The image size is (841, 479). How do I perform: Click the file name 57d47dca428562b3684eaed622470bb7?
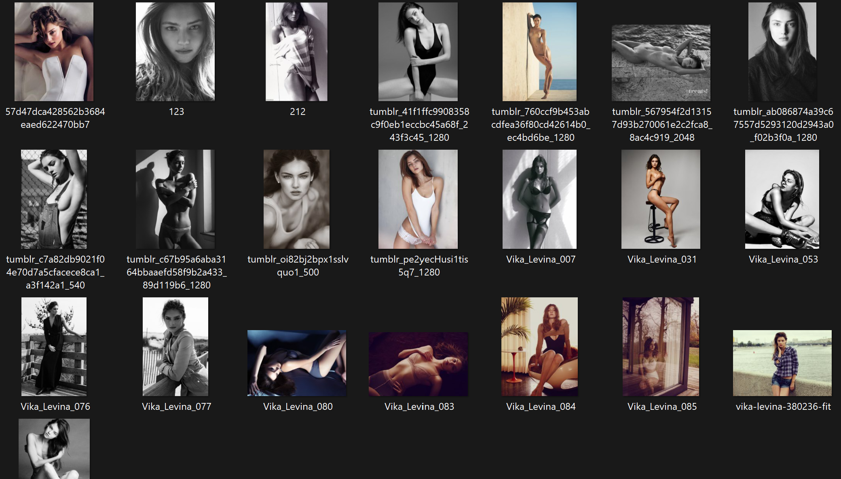tap(55, 118)
